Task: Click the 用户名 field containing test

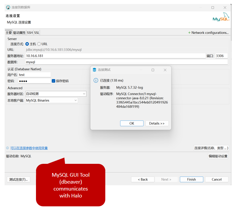Action: coord(34,75)
